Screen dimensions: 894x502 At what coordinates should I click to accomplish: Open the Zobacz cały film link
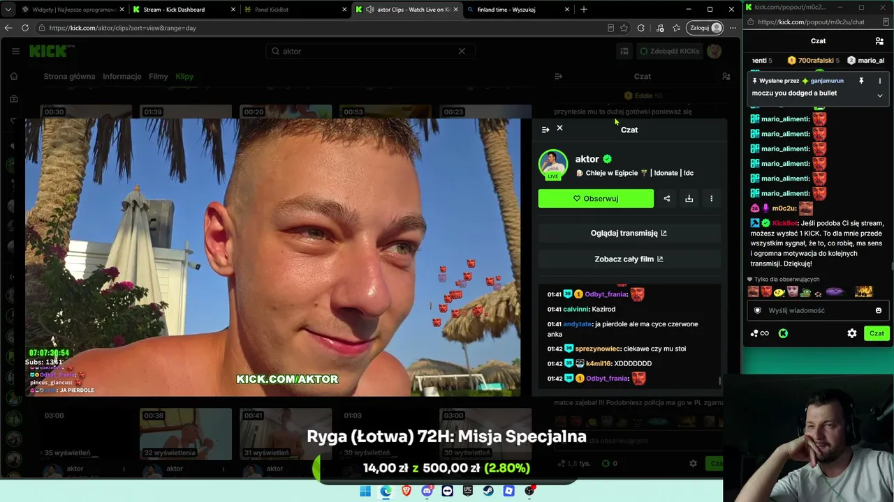pos(629,259)
